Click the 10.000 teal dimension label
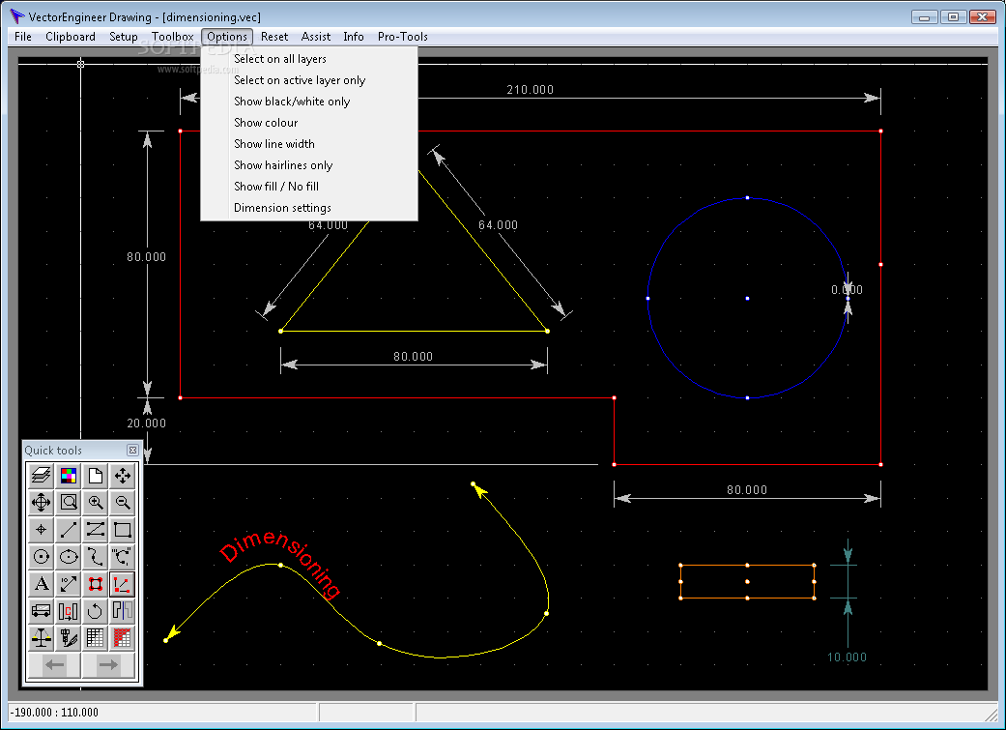Screen dimensions: 1006x730 click(847, 657)
